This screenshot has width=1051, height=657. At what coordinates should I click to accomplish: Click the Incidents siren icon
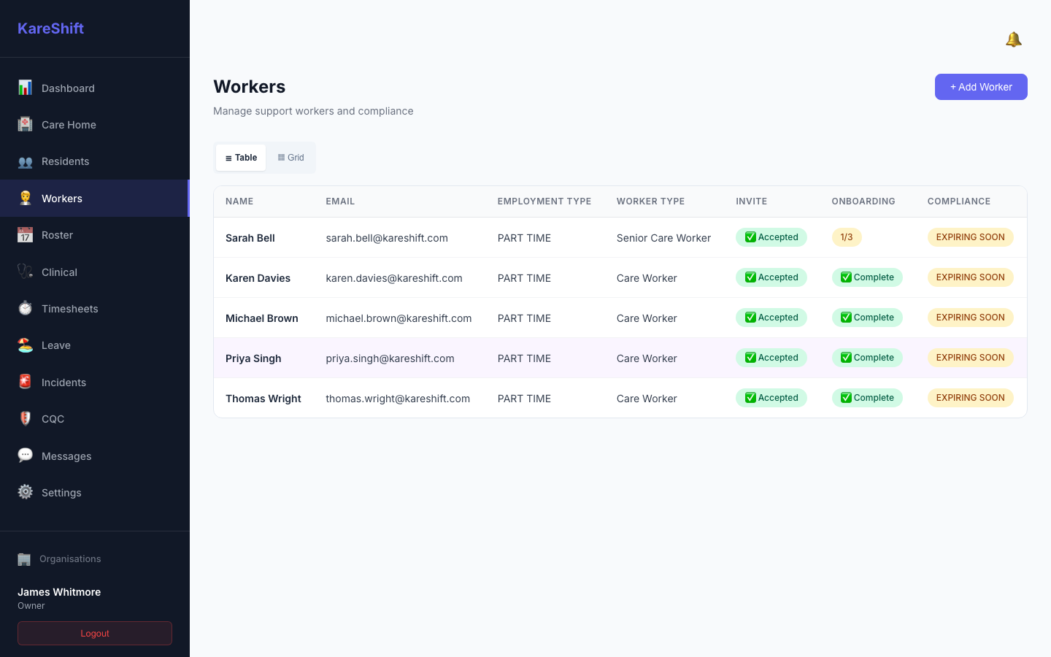click(25, 382)
